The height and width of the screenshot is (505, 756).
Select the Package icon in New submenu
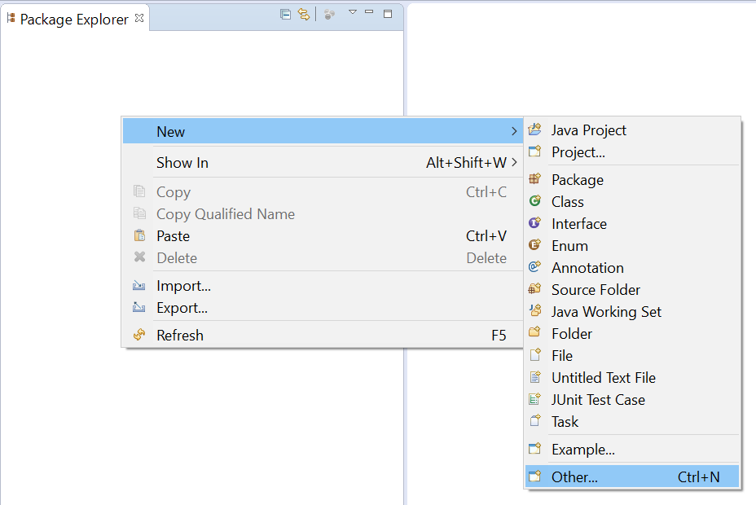[534, 179]
